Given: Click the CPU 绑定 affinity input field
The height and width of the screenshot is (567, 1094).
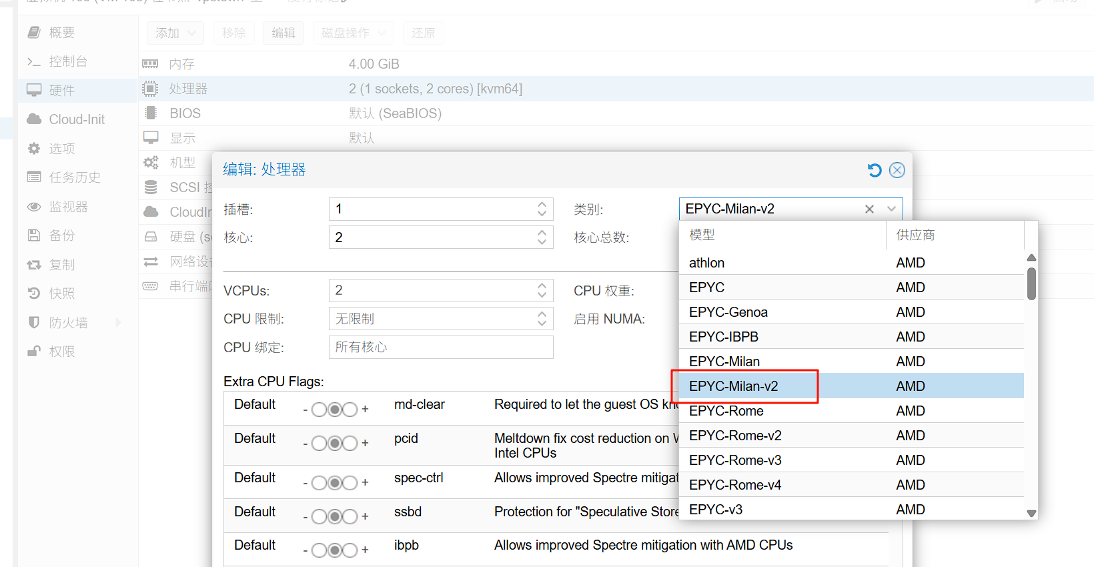Looking at the screenshot, I should (441, 347).
